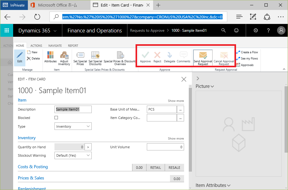Open Set Special Prices
The image size is (288, 190).
(x=80, y=58)
